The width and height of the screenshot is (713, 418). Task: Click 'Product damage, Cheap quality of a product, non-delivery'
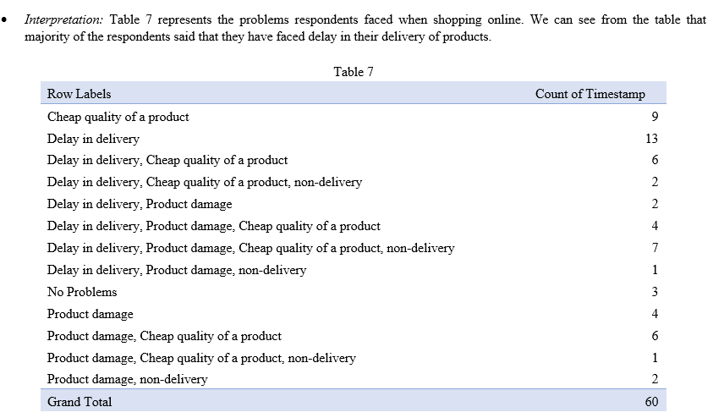(201, 358)
